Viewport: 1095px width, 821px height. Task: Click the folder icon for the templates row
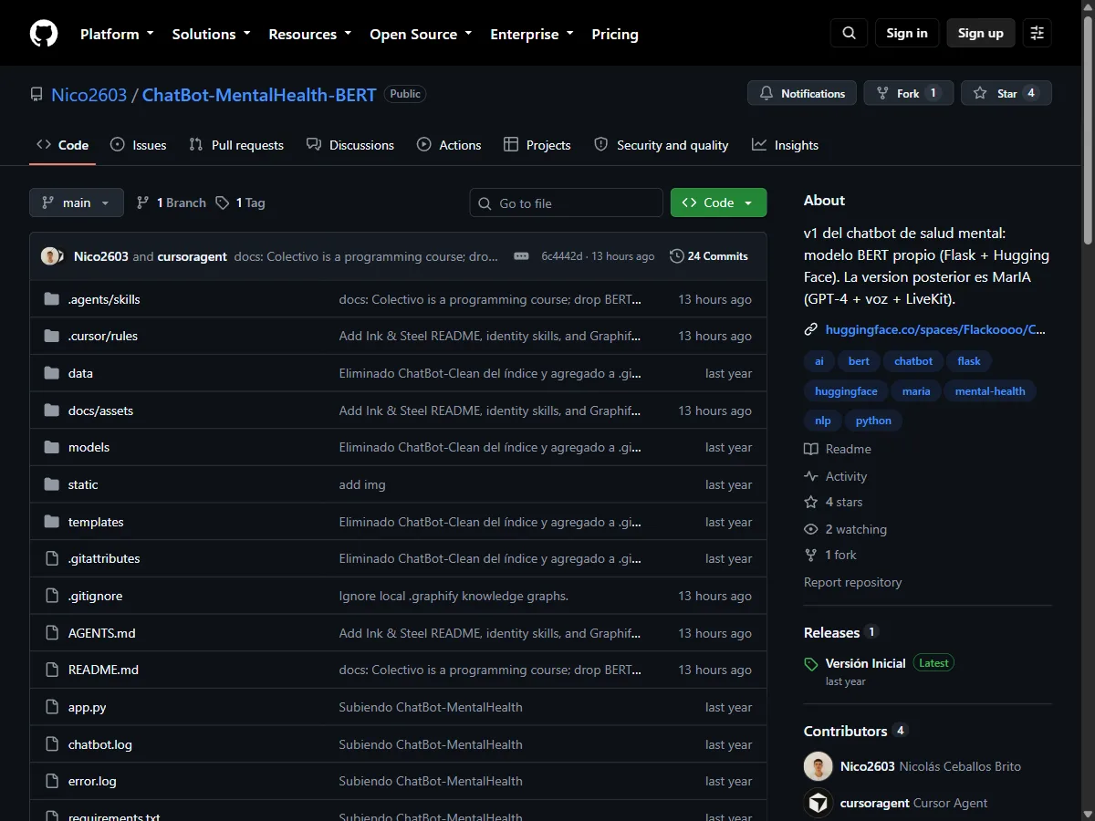(x=51, y=522)
